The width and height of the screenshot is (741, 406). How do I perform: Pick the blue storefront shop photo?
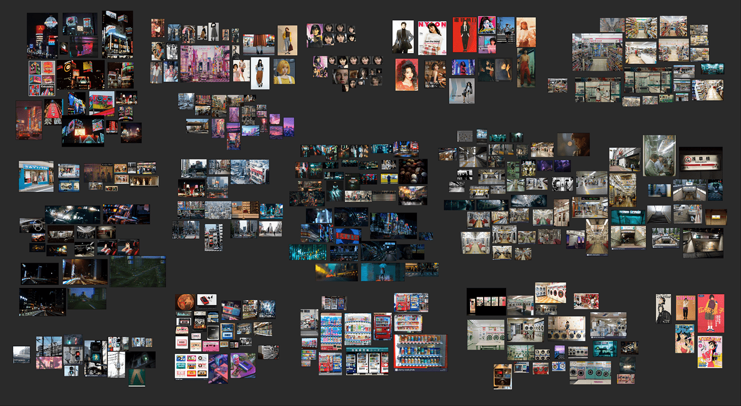36,176
